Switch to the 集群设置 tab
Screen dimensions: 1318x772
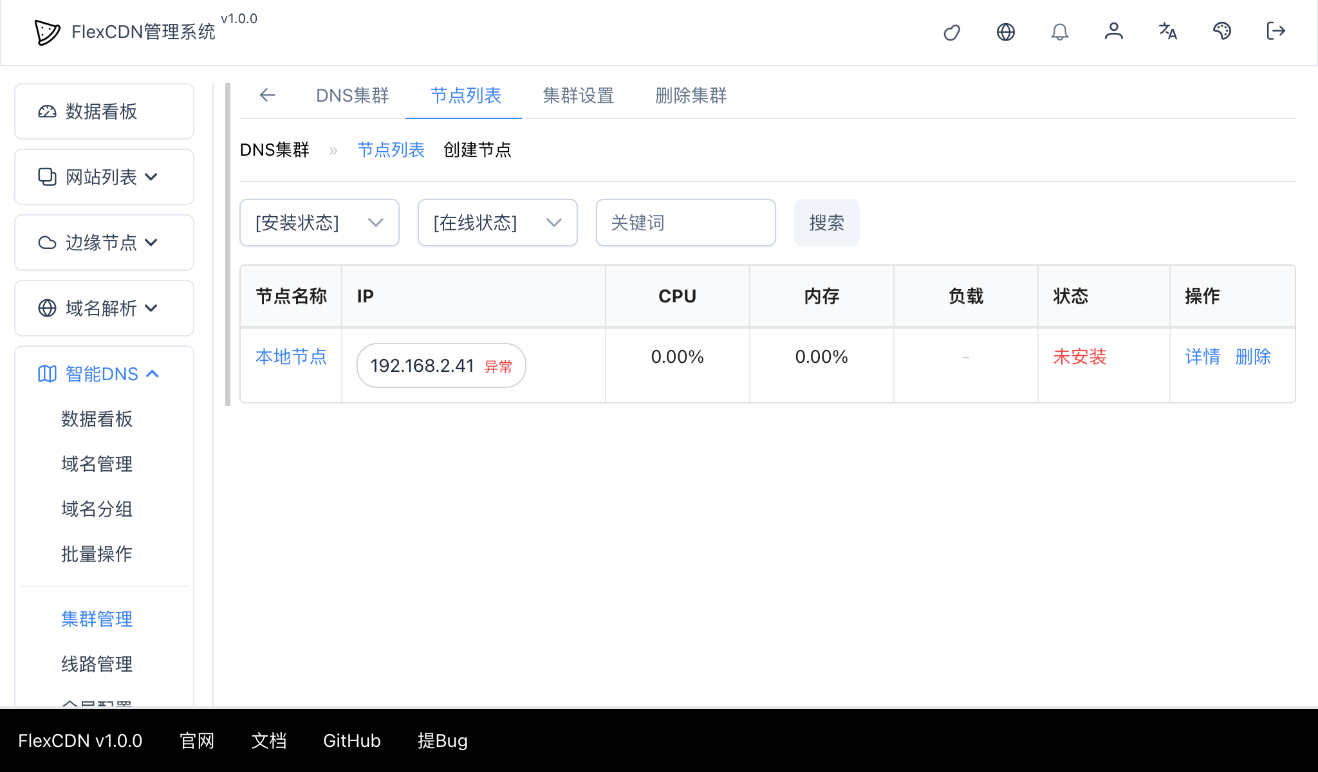click(578, 96)
